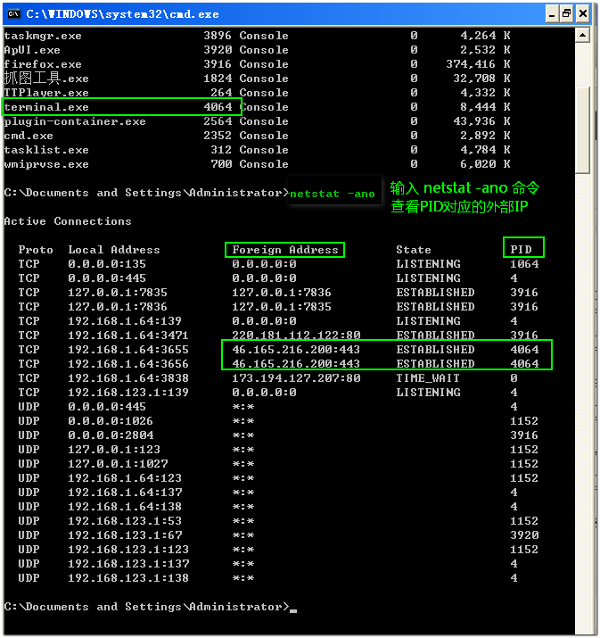This screenshot has height=638, width=600.
Task: Maximize the command prompt window
Action: (563, 13)
